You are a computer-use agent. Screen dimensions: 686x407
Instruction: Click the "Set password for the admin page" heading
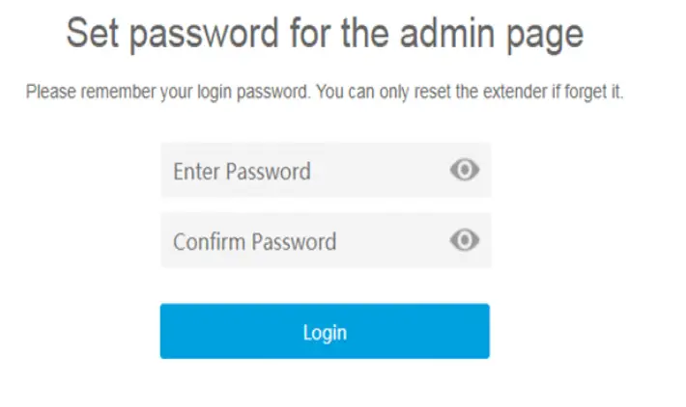point(325,35)
